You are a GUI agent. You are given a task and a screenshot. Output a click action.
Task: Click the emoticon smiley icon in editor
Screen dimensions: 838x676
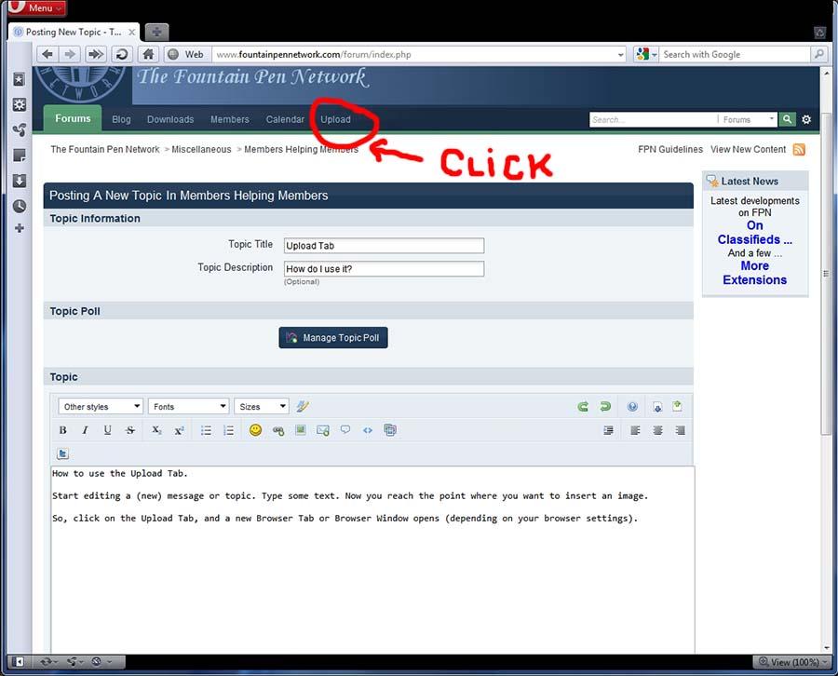pos(255,430)
